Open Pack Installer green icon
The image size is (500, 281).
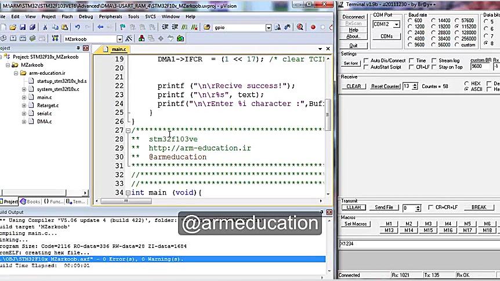coord(180,39)
